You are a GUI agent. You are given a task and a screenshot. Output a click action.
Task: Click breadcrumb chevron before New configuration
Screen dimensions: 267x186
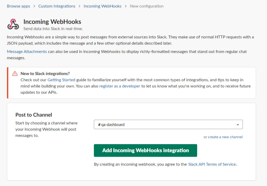tap(126, 6)
